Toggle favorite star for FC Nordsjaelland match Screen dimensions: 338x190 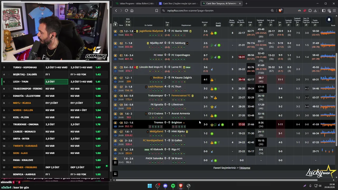tap(115, 141)
